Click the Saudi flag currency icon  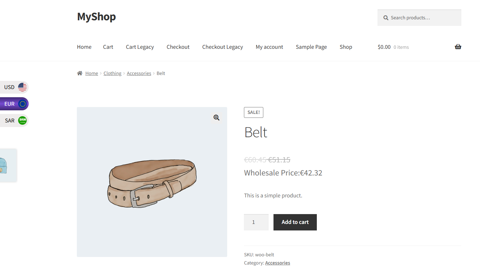(x=22, y=120)
